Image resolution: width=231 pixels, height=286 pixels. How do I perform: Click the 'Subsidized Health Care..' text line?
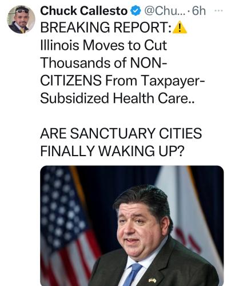[x=117, y=98]
